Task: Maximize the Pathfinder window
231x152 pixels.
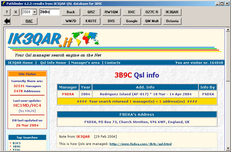Action: [x=222, y=4]
